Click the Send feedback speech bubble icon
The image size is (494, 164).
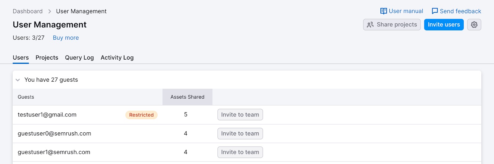tap(435, 11)
